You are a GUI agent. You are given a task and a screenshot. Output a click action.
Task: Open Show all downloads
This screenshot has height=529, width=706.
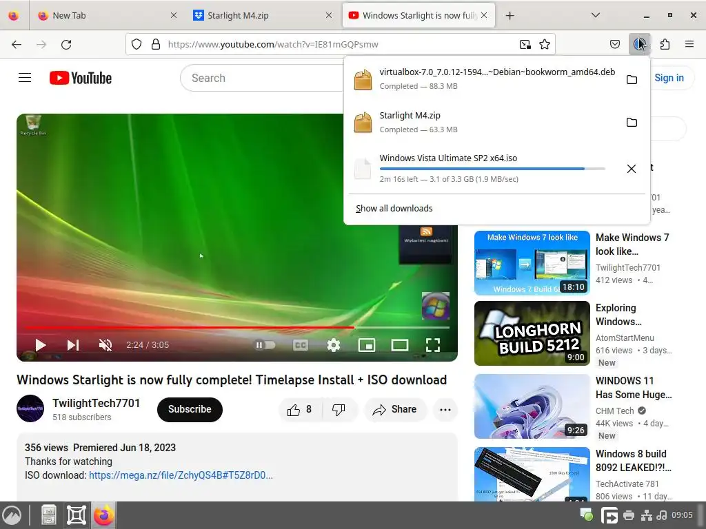point(394,208)
